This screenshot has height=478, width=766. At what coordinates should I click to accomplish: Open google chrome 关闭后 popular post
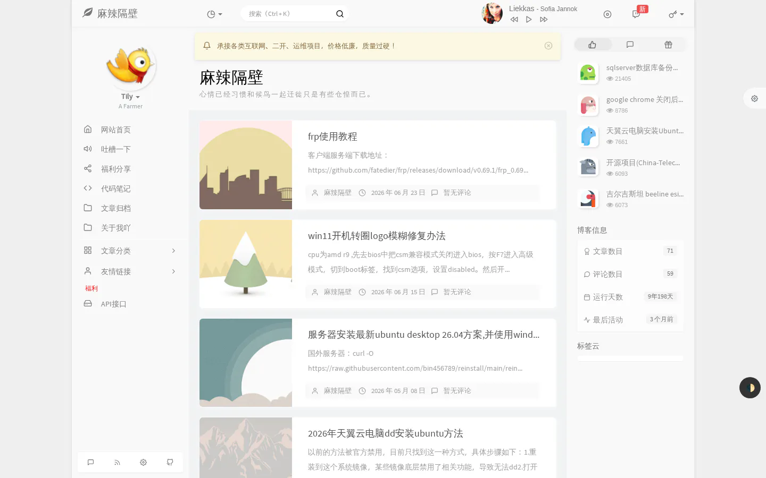click(x=645, y=99)
